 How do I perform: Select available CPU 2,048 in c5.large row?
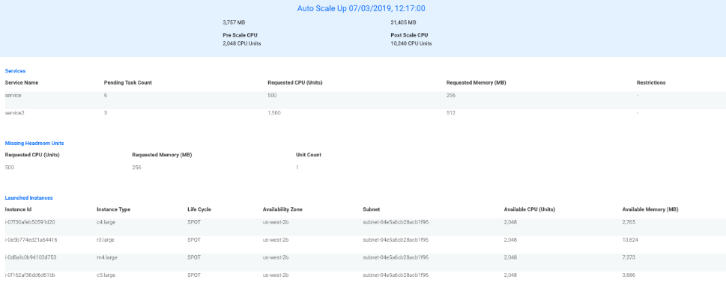click(510, 275)
